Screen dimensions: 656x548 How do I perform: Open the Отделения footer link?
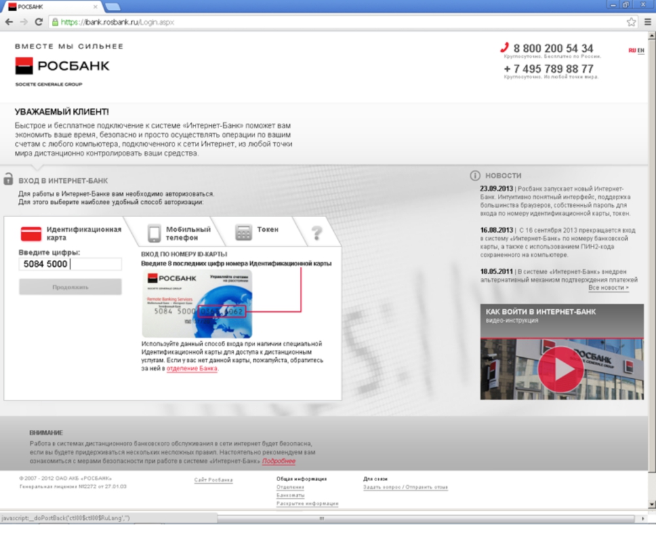(291, 487)
